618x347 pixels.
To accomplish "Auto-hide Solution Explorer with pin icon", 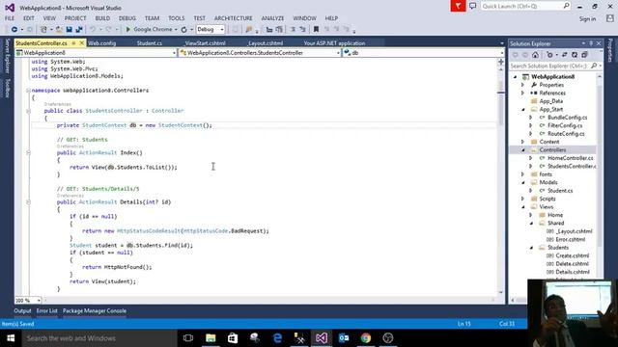I will tap(591, 43).
